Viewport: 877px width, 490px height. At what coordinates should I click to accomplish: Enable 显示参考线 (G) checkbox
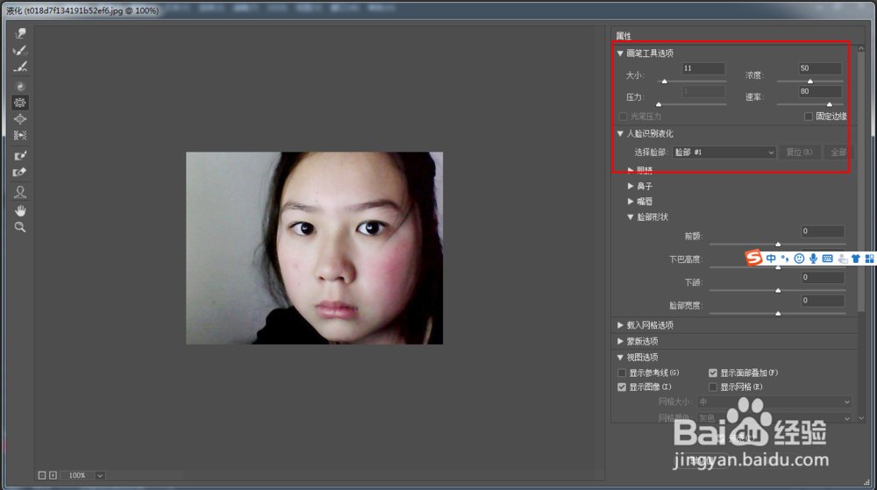coord(622,373)
